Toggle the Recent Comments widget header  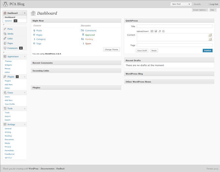click(76, 63)
